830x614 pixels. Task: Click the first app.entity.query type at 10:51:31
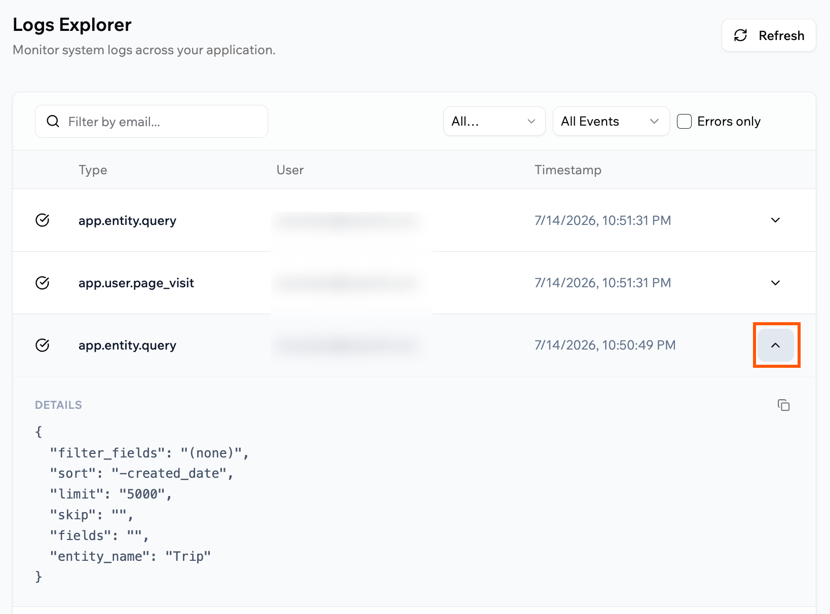[127, 220]
